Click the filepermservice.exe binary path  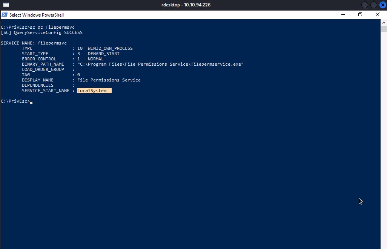pos(160,64)
